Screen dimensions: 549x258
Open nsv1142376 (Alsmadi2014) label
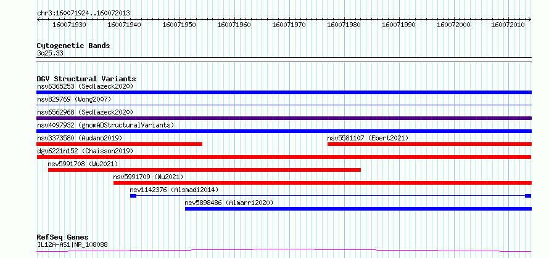click(x=174, y=190)
